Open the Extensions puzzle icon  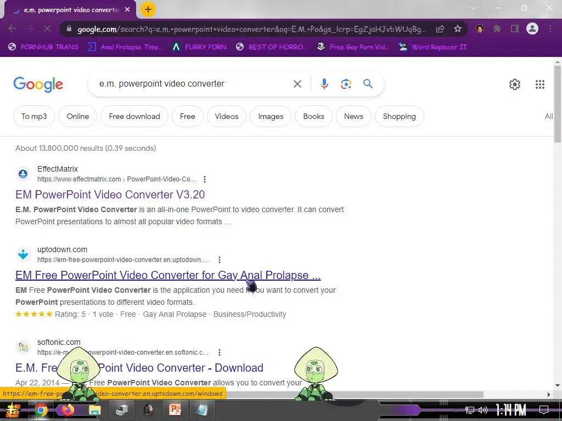coord(497,29)
